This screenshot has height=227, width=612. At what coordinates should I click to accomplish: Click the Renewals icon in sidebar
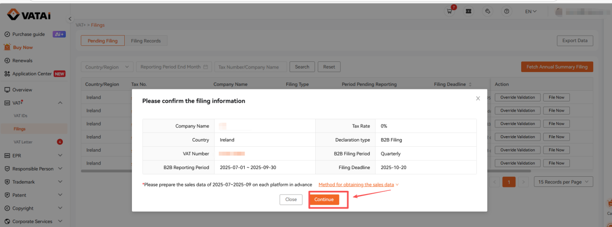(x=7, y=60)
